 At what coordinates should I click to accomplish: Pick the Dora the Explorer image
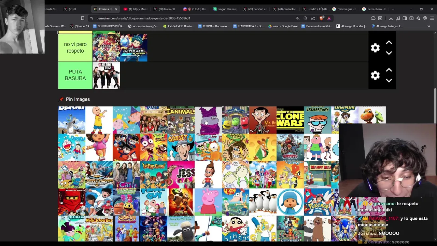pos(99,147)
